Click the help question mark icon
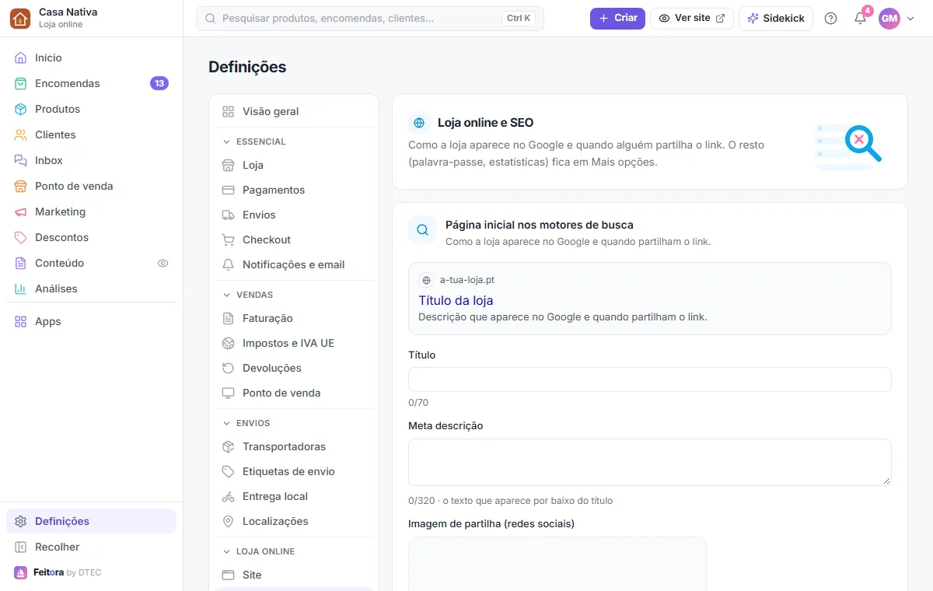Image resolution: width=933 pixels, height=591 pixels. 830,18
